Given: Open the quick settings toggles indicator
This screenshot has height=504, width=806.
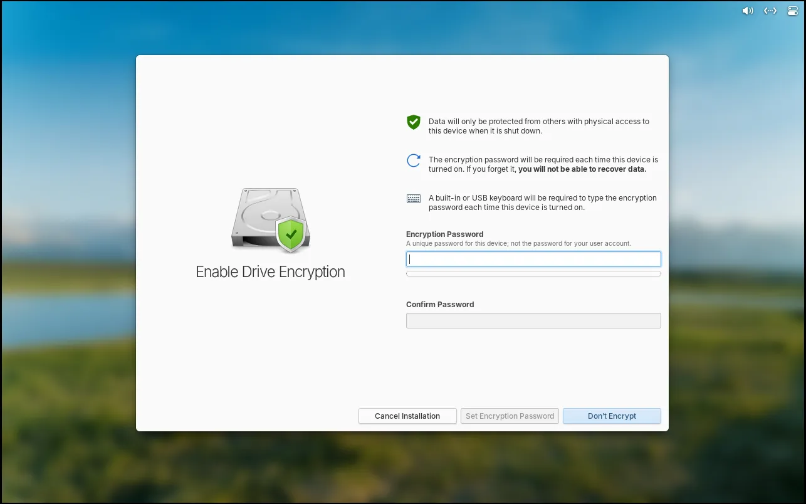Looking at the screenshot, I should coord(792,11).
